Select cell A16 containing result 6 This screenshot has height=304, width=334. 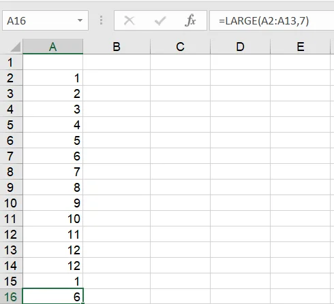tap(53, 297)
